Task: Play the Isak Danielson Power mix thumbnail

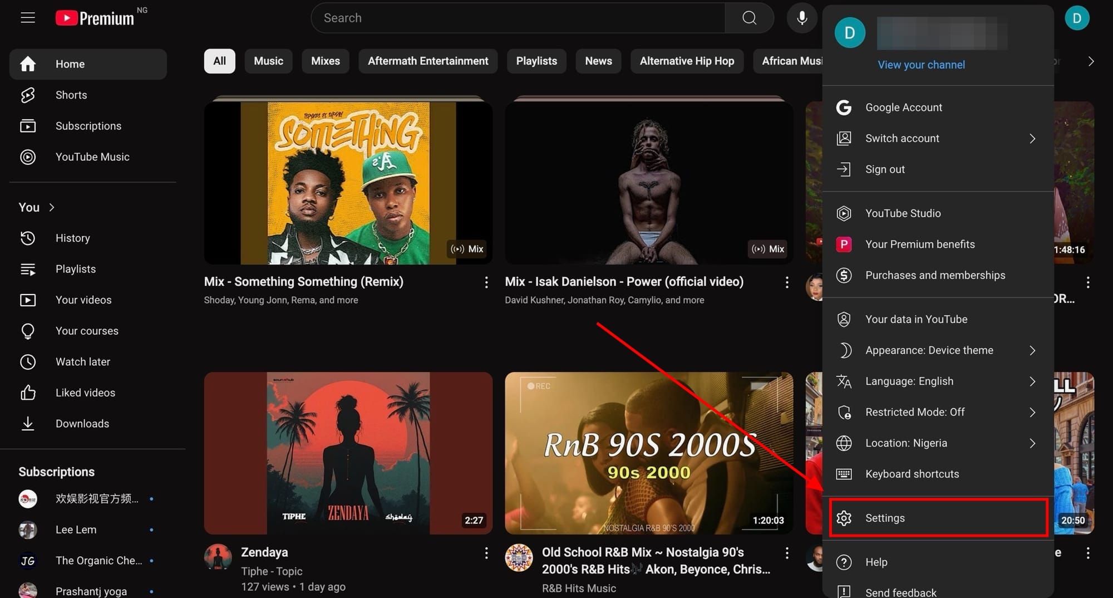Action: (x=649, y=182)
